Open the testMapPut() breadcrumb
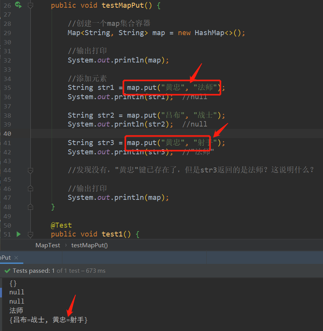 click(x=90, y=245)
